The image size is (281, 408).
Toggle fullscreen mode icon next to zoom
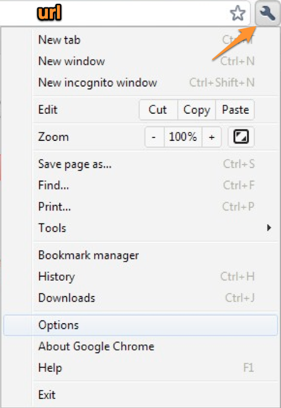[241, 137]
